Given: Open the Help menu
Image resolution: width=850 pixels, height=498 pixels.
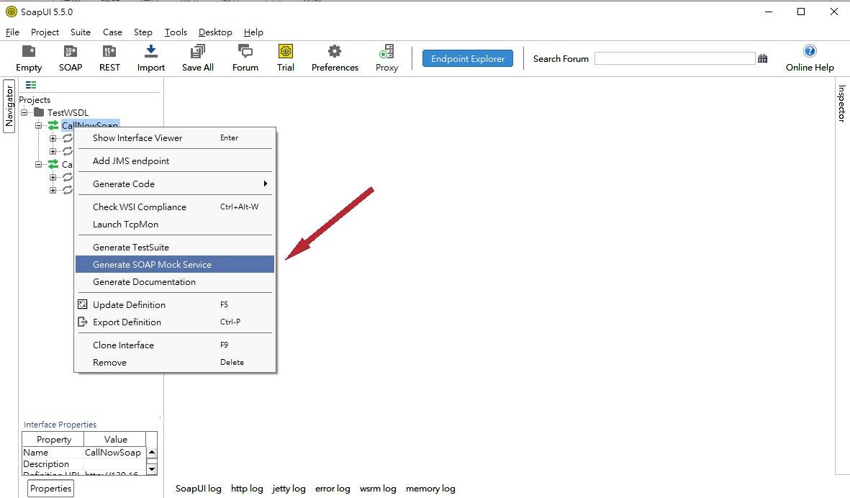Looking at the screenshot, I should click(x=253, y=32).
